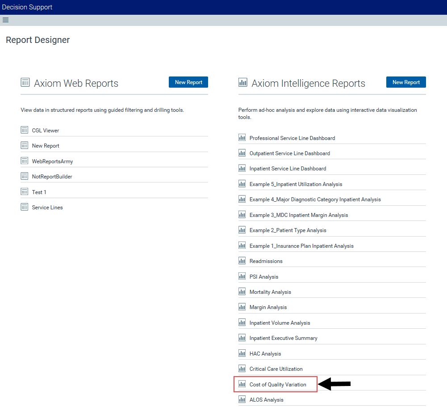Image resolution: width=447 pixels, height=407 pixels.
Task: Click the chart icon beside Inpatient Volume Analysis
Action: pos(242,322)
